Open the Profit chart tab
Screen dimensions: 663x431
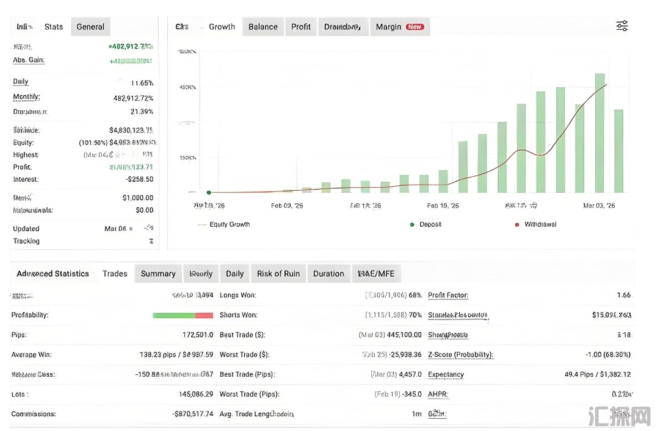tap(300, 27)
